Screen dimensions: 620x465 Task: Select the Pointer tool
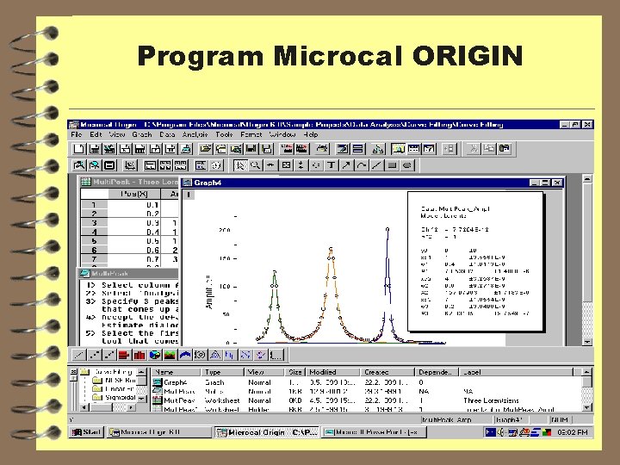pos(239,165)
